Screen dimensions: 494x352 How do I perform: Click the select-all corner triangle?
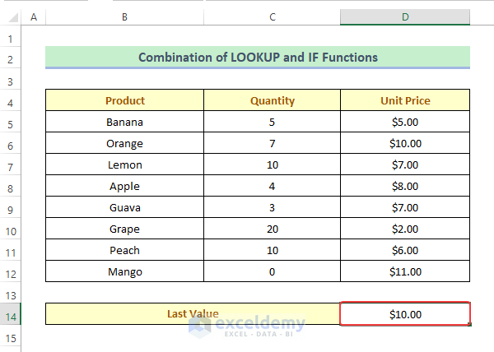click(x=11, y=17)
